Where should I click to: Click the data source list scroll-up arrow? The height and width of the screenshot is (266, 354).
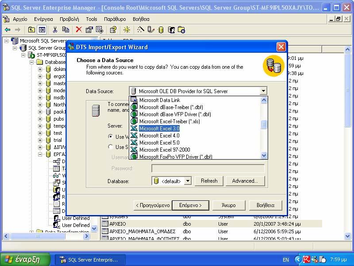[x=264, y=100]
